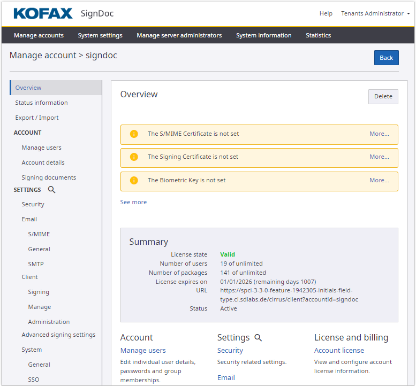Click the Biometric Key warning info icon
This screenshot has width=416, height=387.
134,181
